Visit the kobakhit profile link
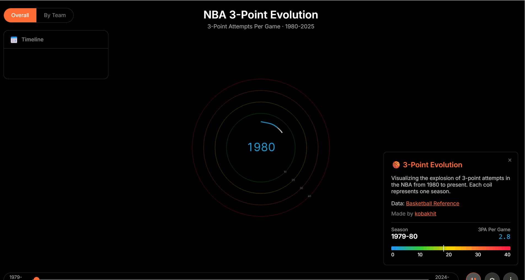The width and height of the screenshot is (525, 280). 425,214
